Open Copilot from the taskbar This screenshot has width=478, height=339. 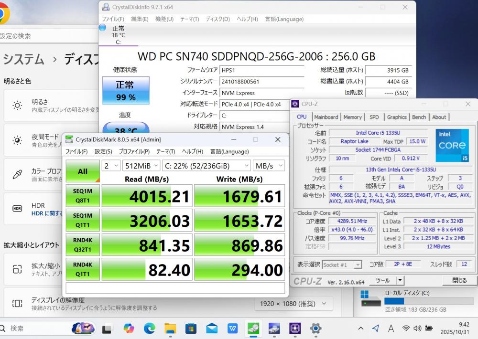click(129, 328)
